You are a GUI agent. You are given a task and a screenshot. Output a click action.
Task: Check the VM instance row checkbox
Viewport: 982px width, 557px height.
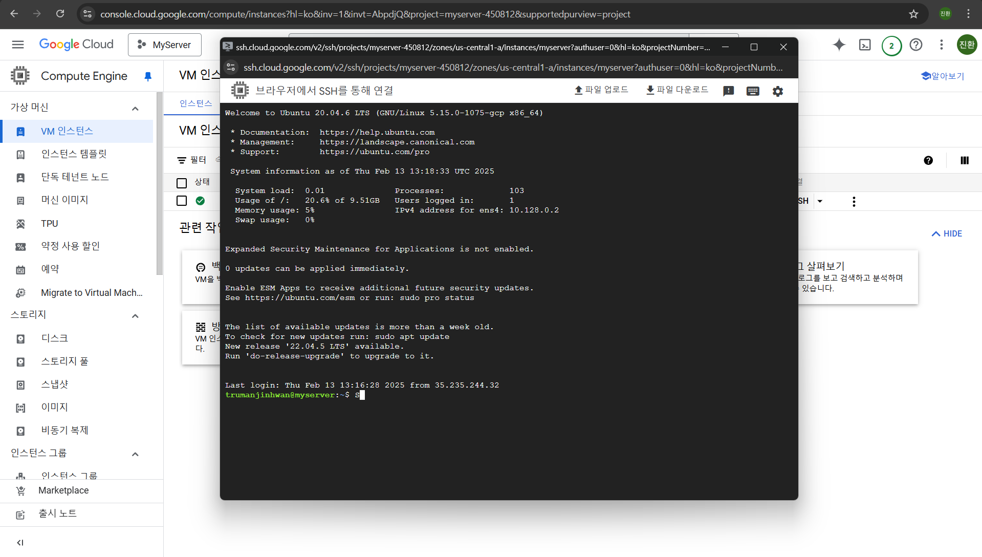click(182, 201)
